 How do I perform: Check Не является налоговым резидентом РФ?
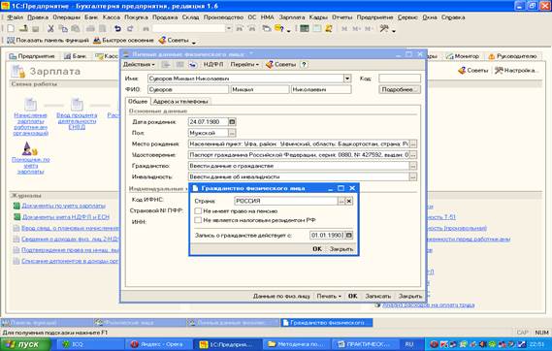198,220
